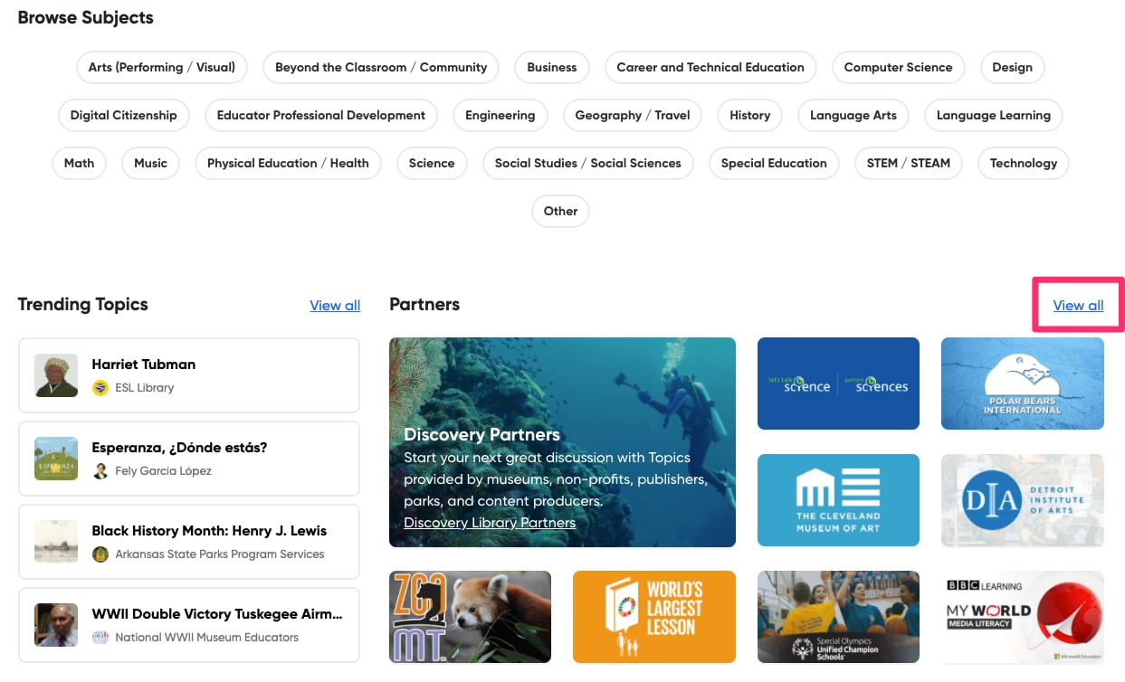Image resolution: width=1125 pixels, height=682 pixels.
Task: Select the Arts (Performing / Visual) subject
Action: tap(161, 67)
